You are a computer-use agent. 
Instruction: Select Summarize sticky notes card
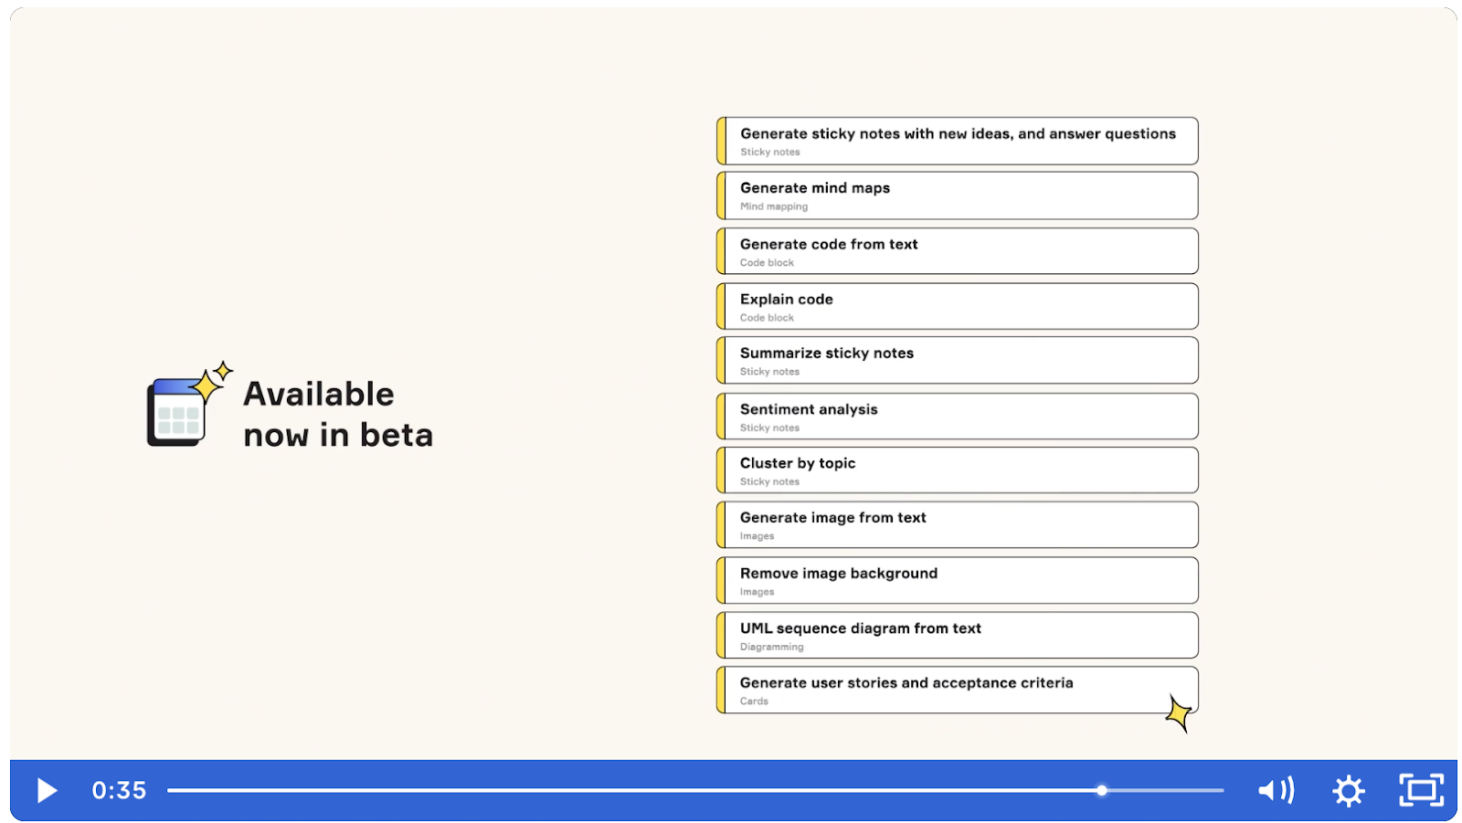[x=958, y=361]
